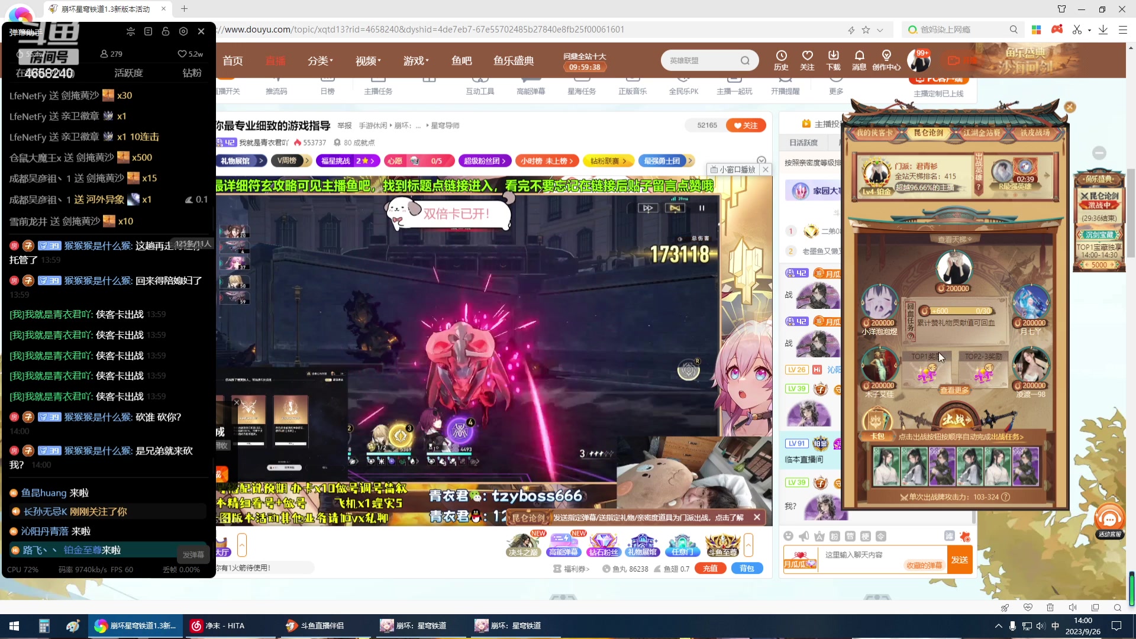Screen dimensions: 1136x639
Task: Open the 视频 dropdown in top navigation
Action: [368, 60]
